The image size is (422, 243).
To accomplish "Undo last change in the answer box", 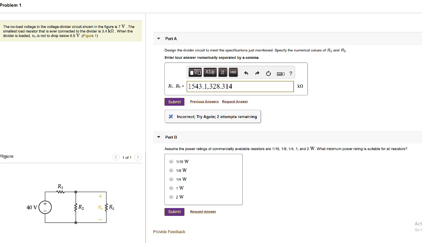I will pos(246,72).
